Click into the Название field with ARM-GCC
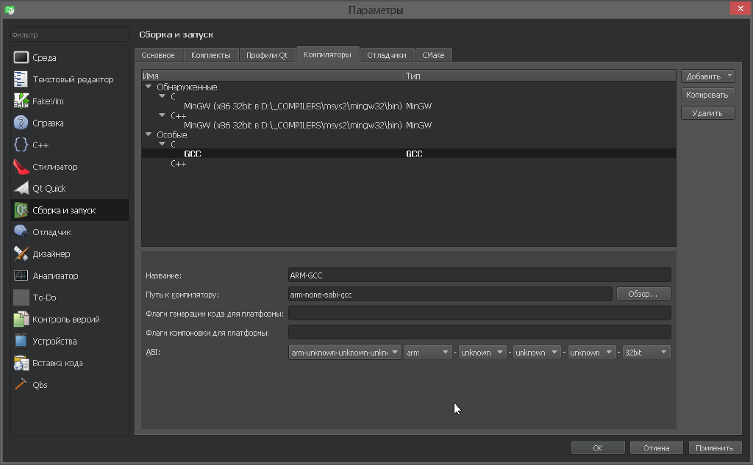 click(x=479, y=275)
